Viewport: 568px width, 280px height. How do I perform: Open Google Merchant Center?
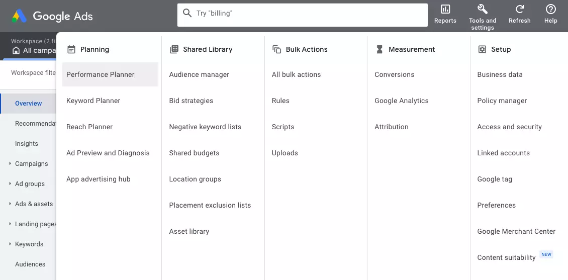[x=516, y=231]
